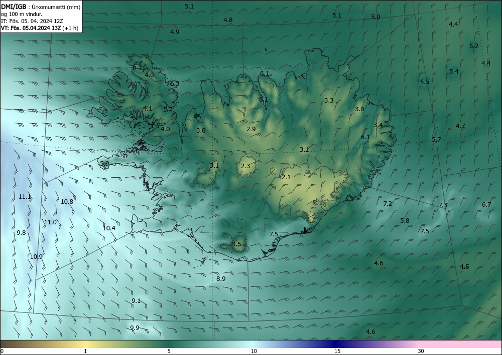Click the map value 10.8
Viewport: 502px width, 355px height.
tap(67, 201)
